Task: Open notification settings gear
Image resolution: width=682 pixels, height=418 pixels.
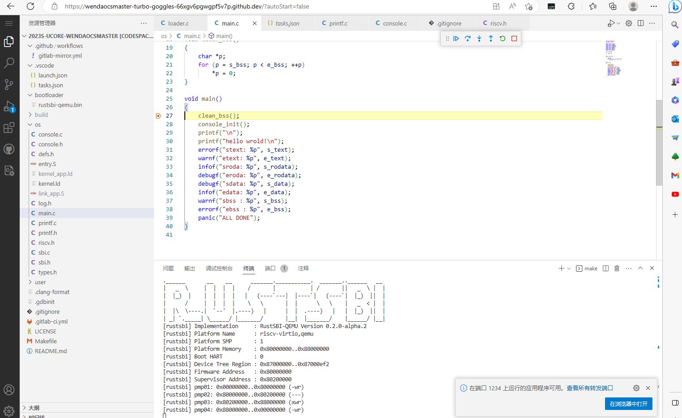Action: (x=636, y=388)
